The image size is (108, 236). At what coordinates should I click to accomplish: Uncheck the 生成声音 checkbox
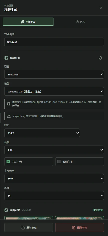(8, 162)
